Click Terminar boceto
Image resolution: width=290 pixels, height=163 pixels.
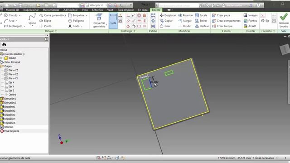pyautogui.click(x=284, y=21)
